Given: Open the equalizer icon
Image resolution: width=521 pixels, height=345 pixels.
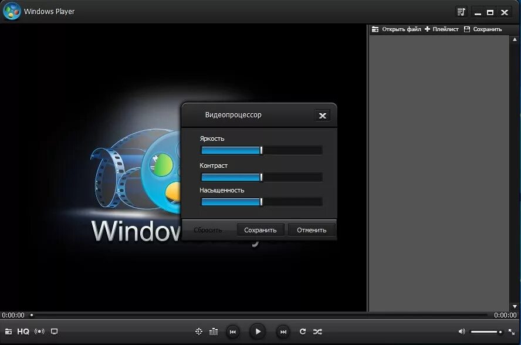Looking at the screenshot, I should [x=214, y=332].
